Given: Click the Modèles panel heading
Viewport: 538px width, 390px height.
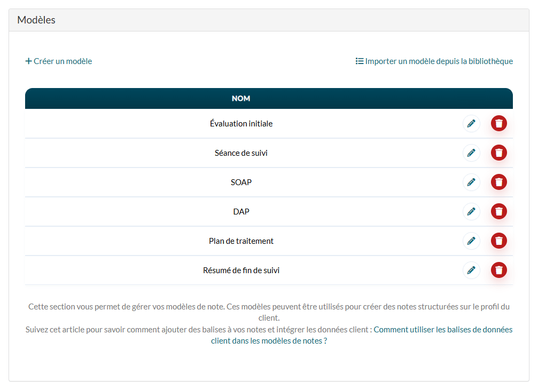Looking at the screenshot, I should point(36,20).
